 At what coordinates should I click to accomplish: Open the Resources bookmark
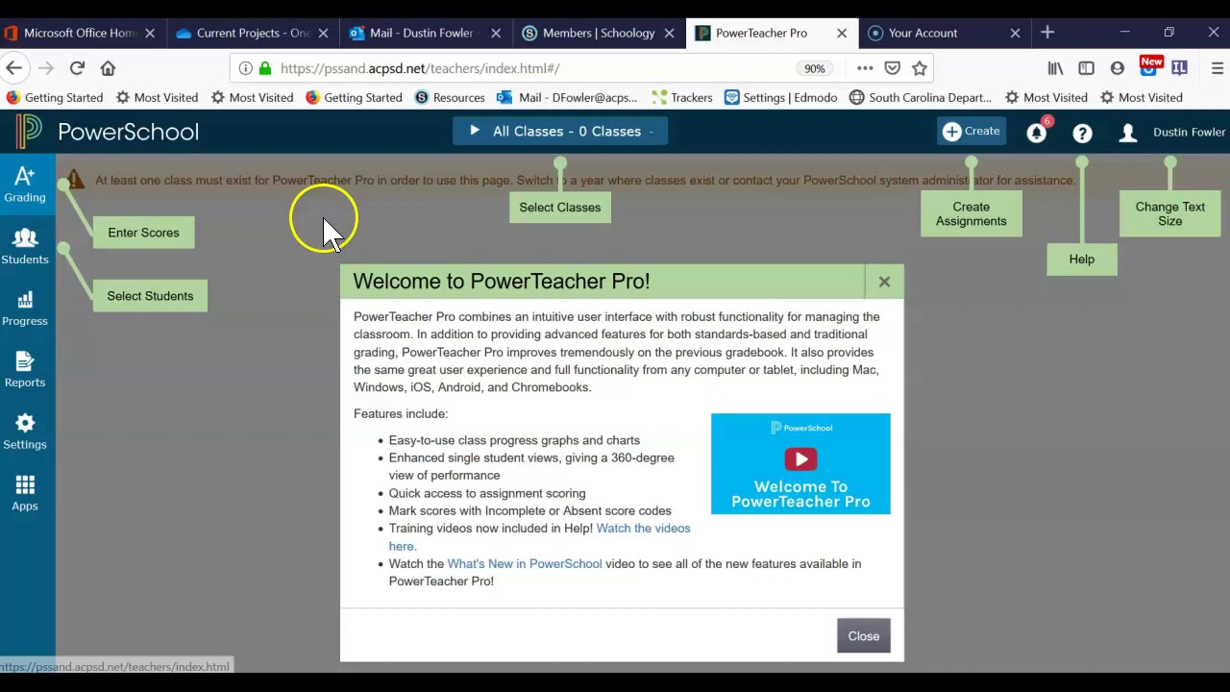[450, 97]
